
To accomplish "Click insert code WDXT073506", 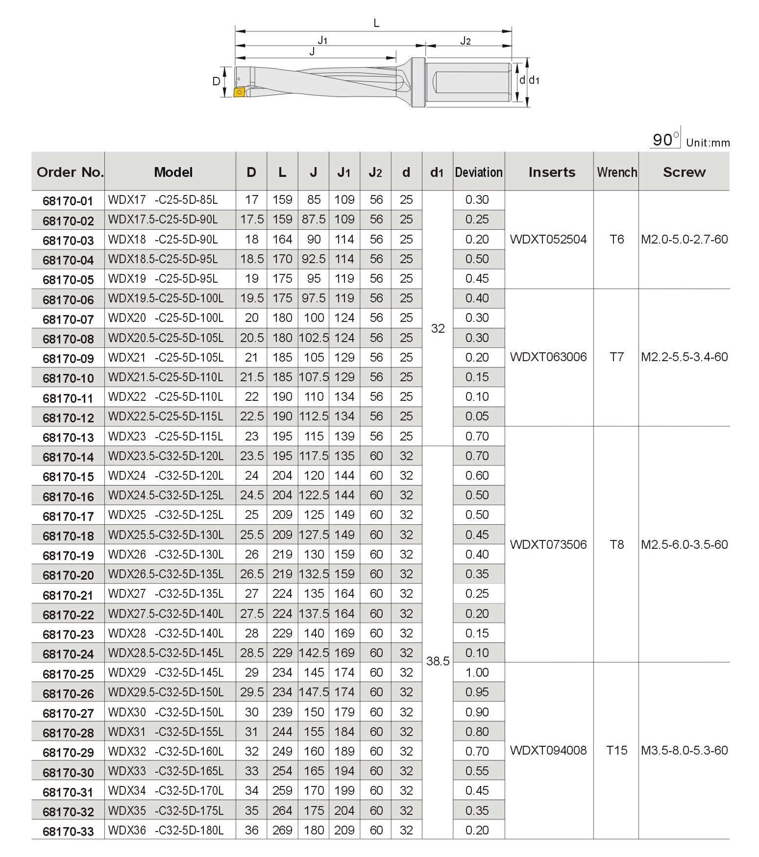I will coord(548,544).
